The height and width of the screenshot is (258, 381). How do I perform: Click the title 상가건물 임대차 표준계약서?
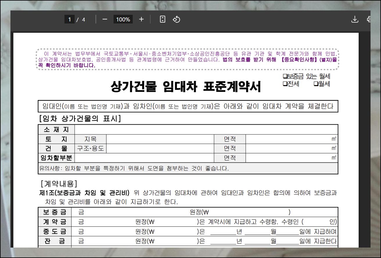click(186, 87)
